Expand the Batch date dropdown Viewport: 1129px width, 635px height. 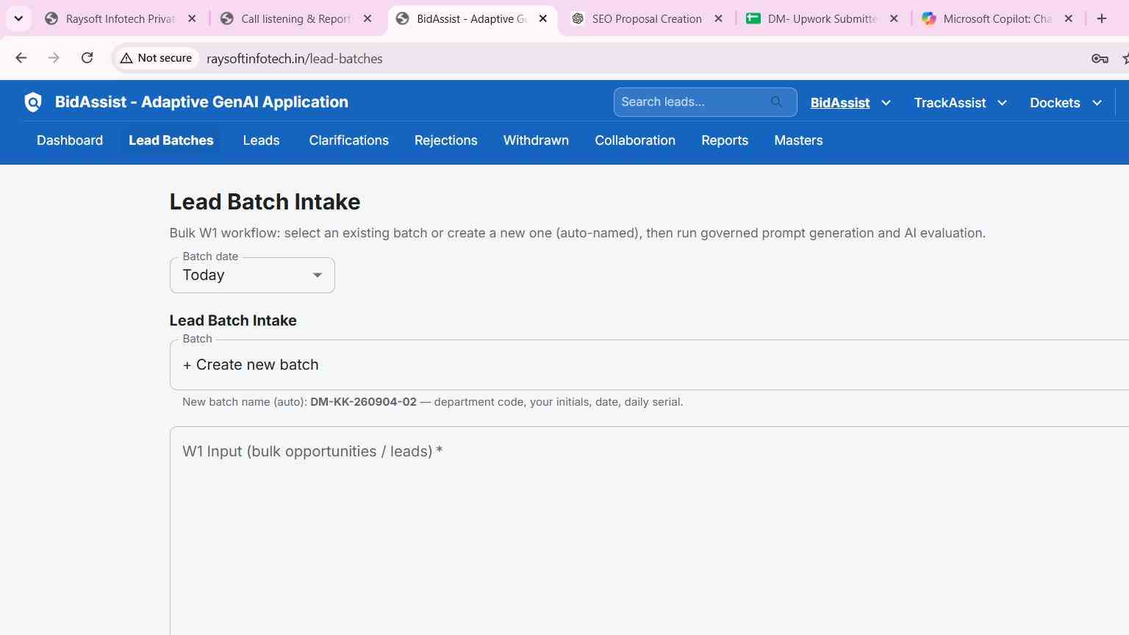coord(252,275)
